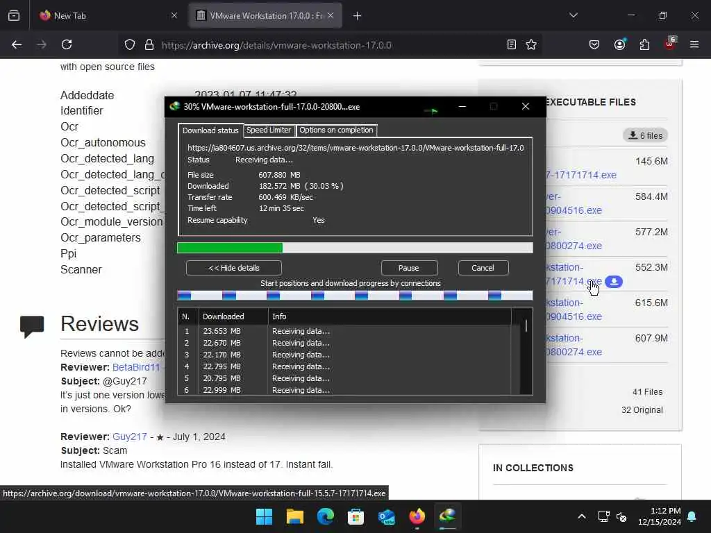Image resolution: width=711 pixels, height=533 pixels.
Task: Toggle Reader View icon in address bar
Action: click(x=512, y=45)
